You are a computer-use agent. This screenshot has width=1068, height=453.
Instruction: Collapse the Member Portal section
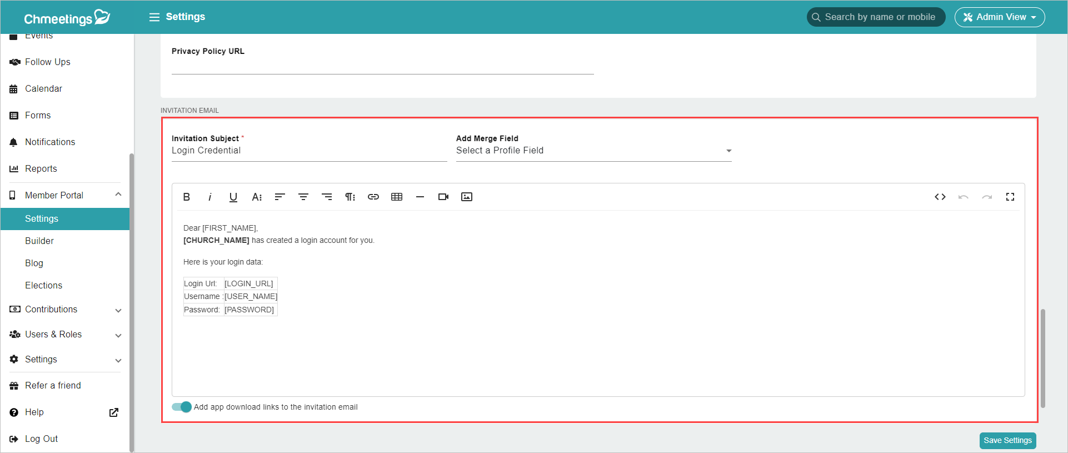coord(118,195)
